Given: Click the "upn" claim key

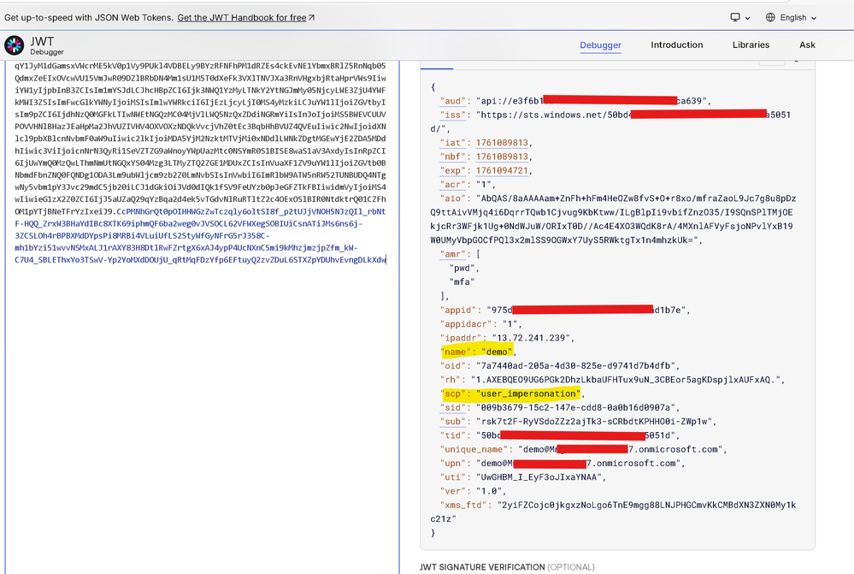Looking at the screenshot, I should 453,464.
